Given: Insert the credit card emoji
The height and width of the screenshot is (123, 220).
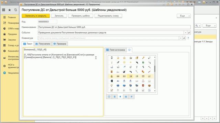Looking at the screenshot, I should point(143,76).
